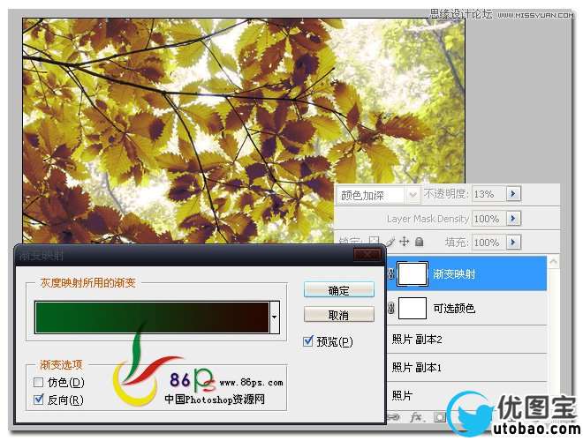
Task: Click the link layers icon at panel bottom
Action: [x=393, y=417]
